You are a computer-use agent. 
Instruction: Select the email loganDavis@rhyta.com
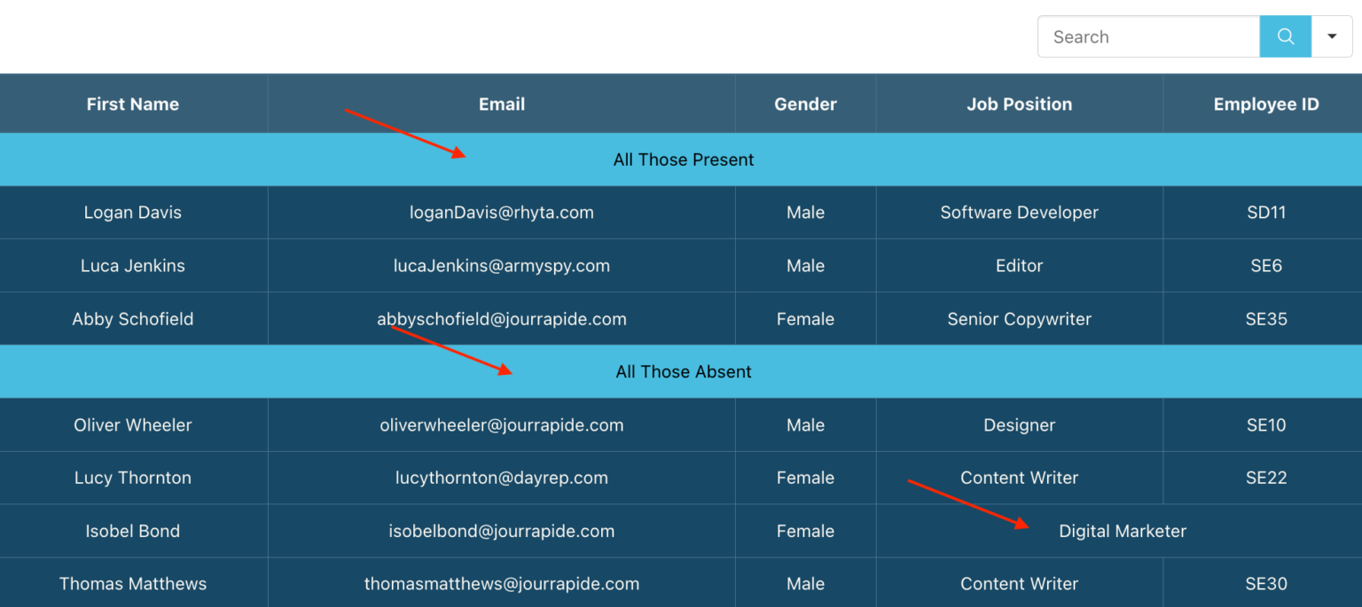click(x=501, y=212)
